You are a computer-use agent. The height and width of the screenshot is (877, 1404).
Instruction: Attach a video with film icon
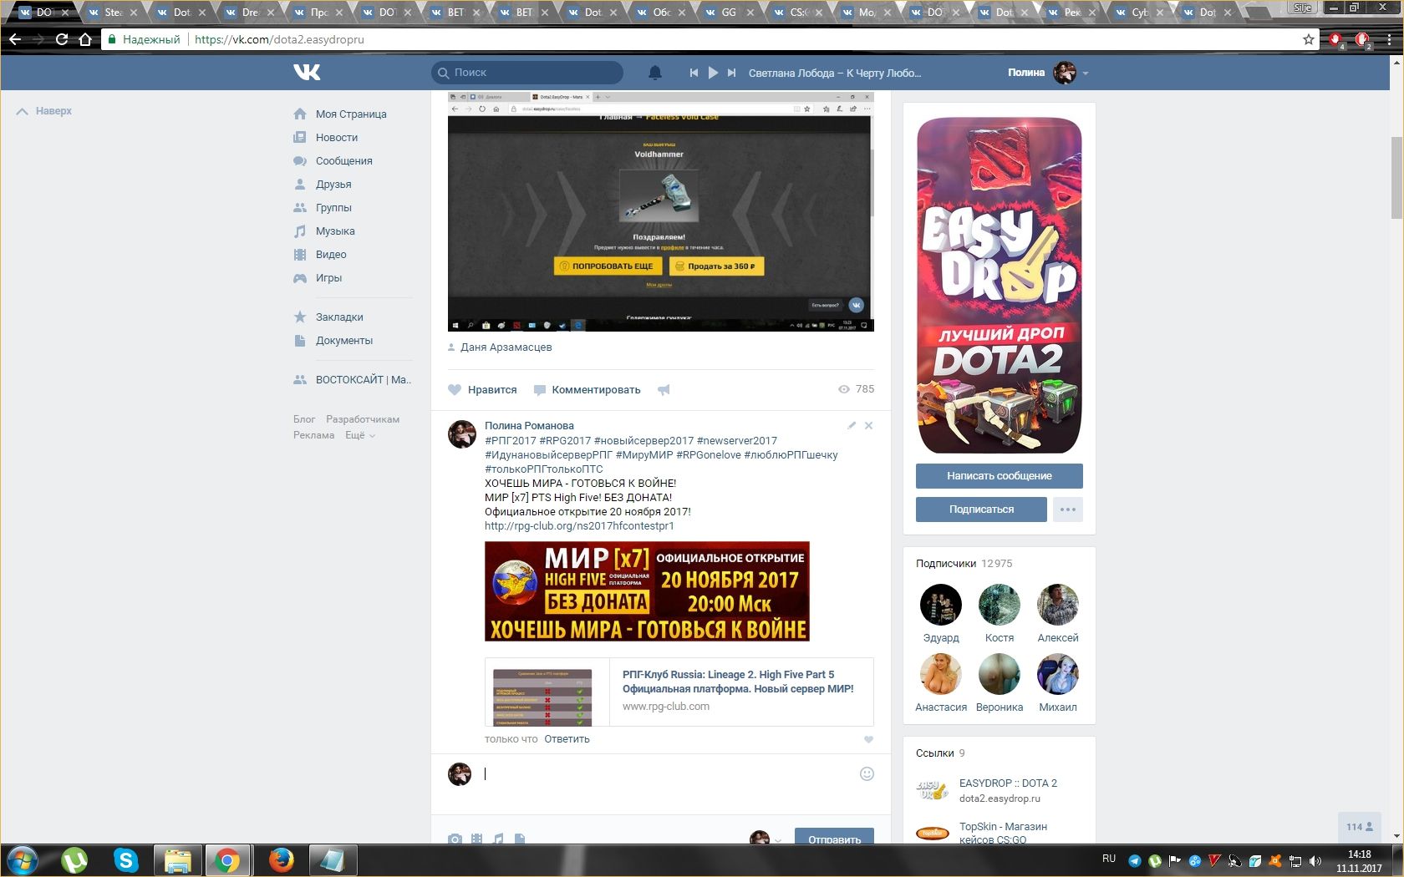[x=476, y=839]
